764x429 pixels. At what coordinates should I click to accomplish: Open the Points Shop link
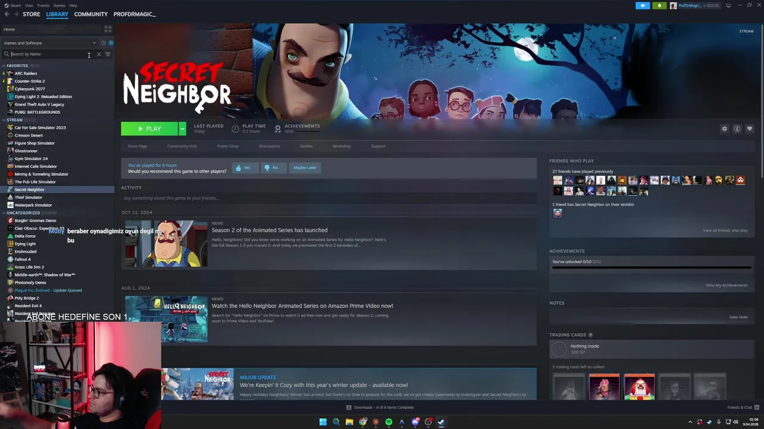coord(227,146)
